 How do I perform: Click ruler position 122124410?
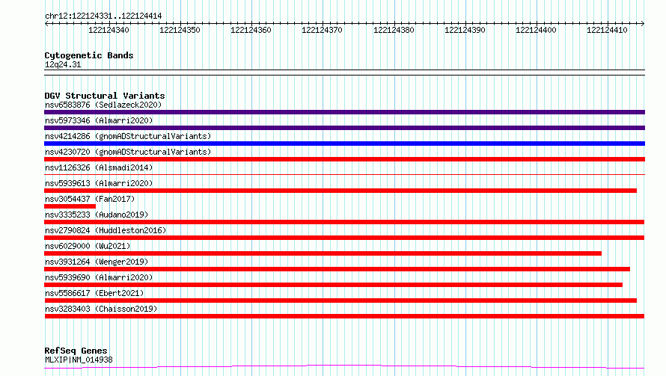607,30
